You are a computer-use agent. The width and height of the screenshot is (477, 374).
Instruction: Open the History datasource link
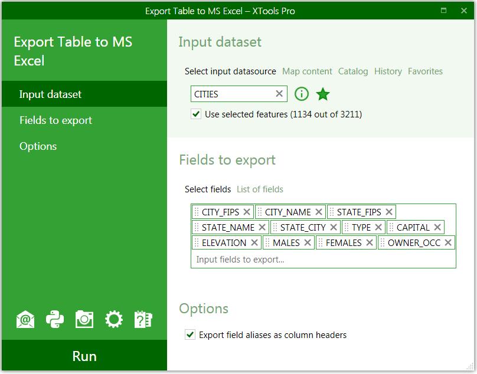(388, 71)
